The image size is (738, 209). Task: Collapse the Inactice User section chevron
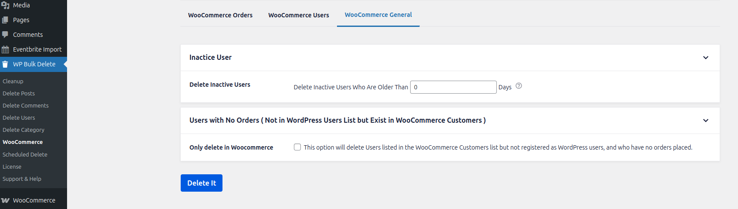tap(705, 58)
